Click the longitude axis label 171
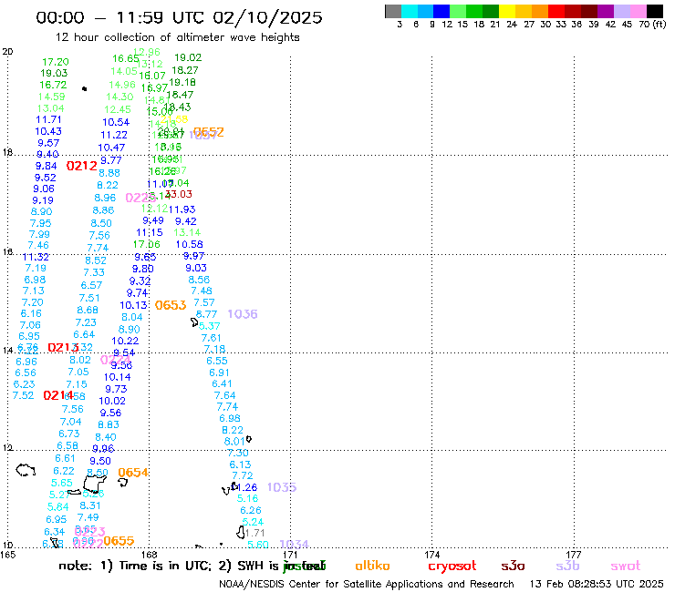 tap(291, 555)
